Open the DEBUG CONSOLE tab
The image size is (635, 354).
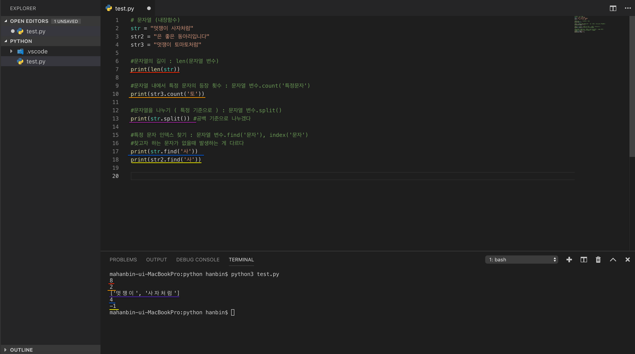tap(197, 260)
